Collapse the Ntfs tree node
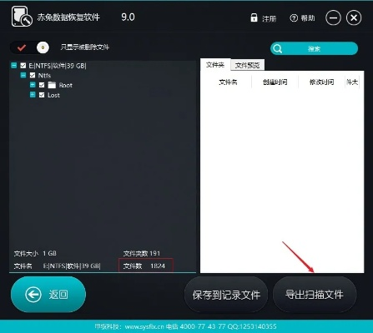This screenshot has width=373, height=333. (x=23, y=75)
